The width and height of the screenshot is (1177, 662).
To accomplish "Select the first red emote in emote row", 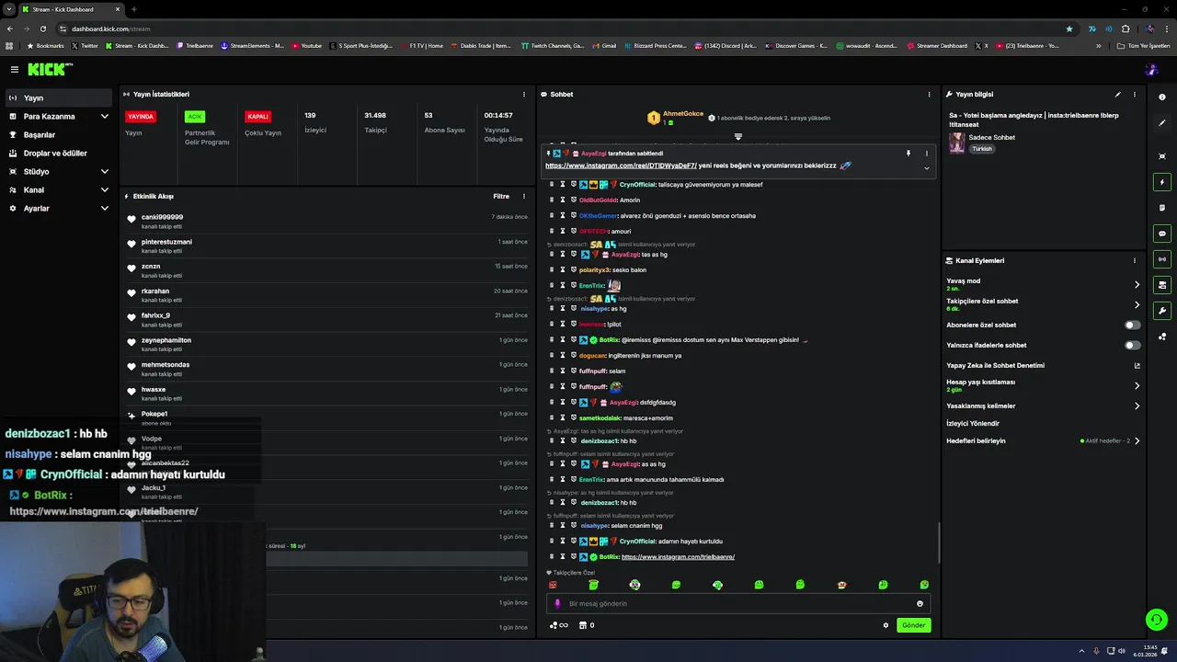I will pos(553,585).
